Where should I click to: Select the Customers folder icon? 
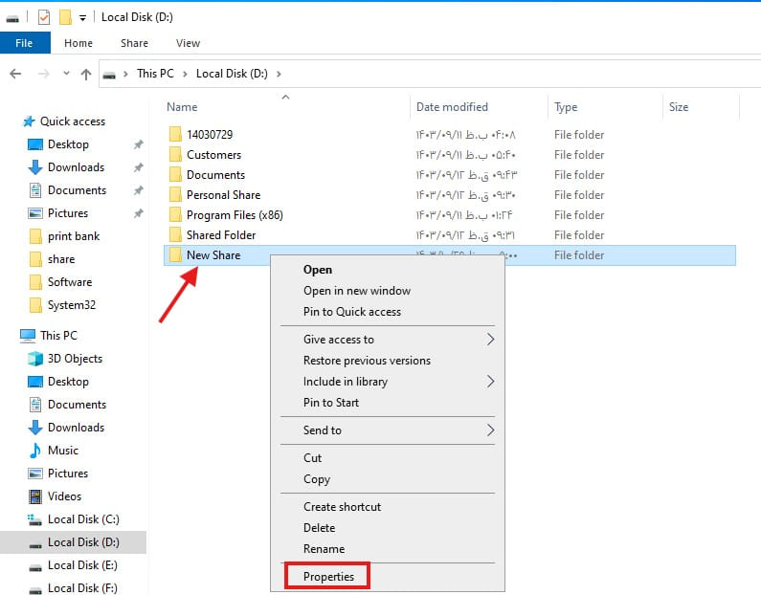(175, 155)
